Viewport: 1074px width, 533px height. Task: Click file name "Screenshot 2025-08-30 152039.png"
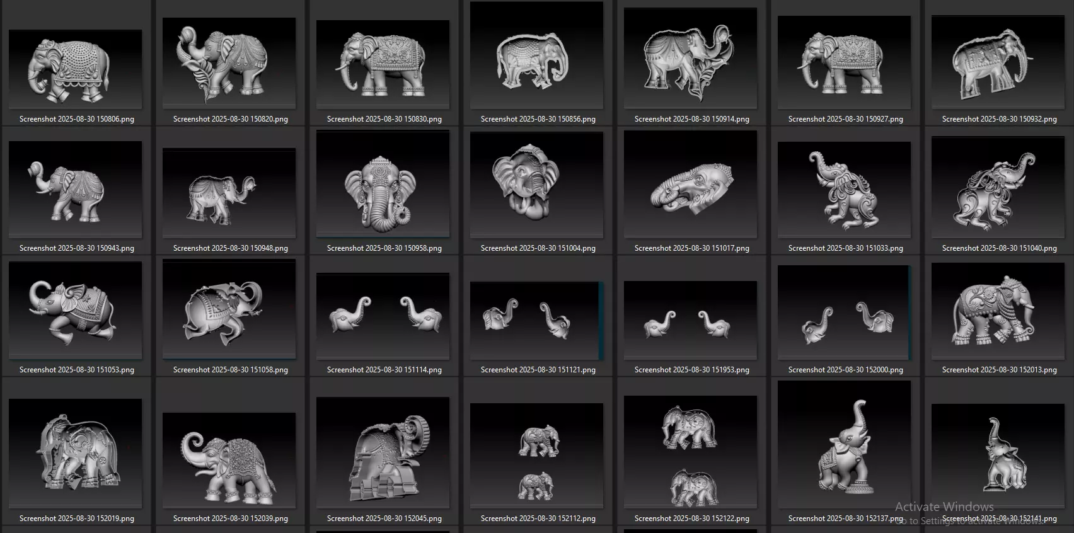tap(231, 519)
